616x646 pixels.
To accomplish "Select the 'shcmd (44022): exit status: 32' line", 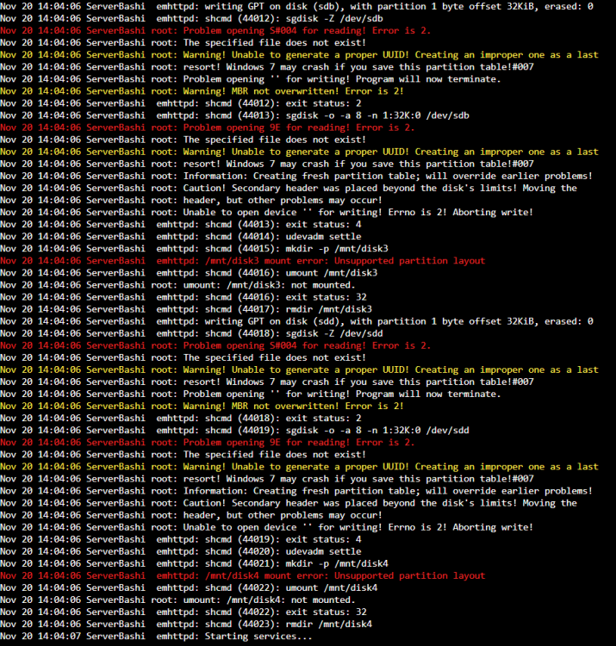I will click(x=184, y=612).
